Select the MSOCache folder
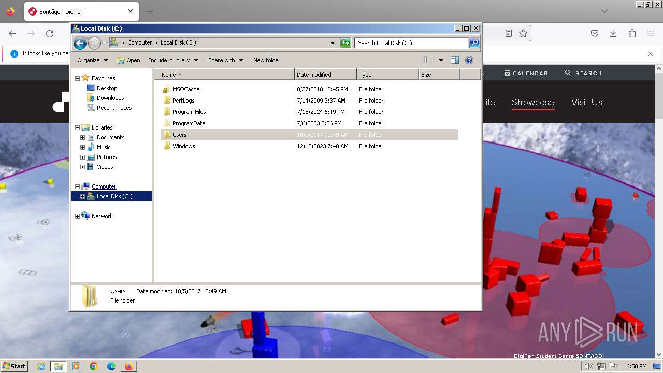The height and width of the screenshot is (373, 663). 185,89
